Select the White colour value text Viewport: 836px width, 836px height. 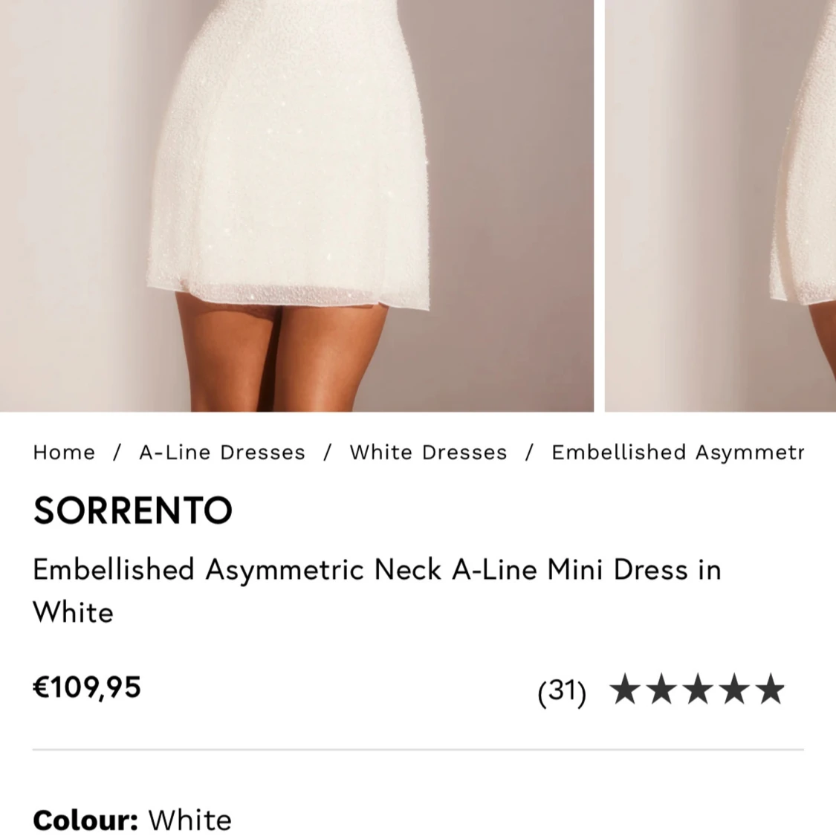(189, 820)
